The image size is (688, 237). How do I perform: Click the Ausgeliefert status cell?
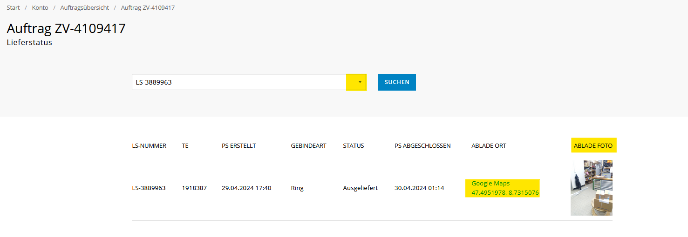361,188
